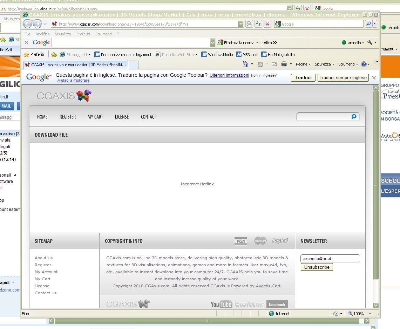Expand the zoom level 100% dropdown
This screenshot has width=400, height=329.
[370, 314]
